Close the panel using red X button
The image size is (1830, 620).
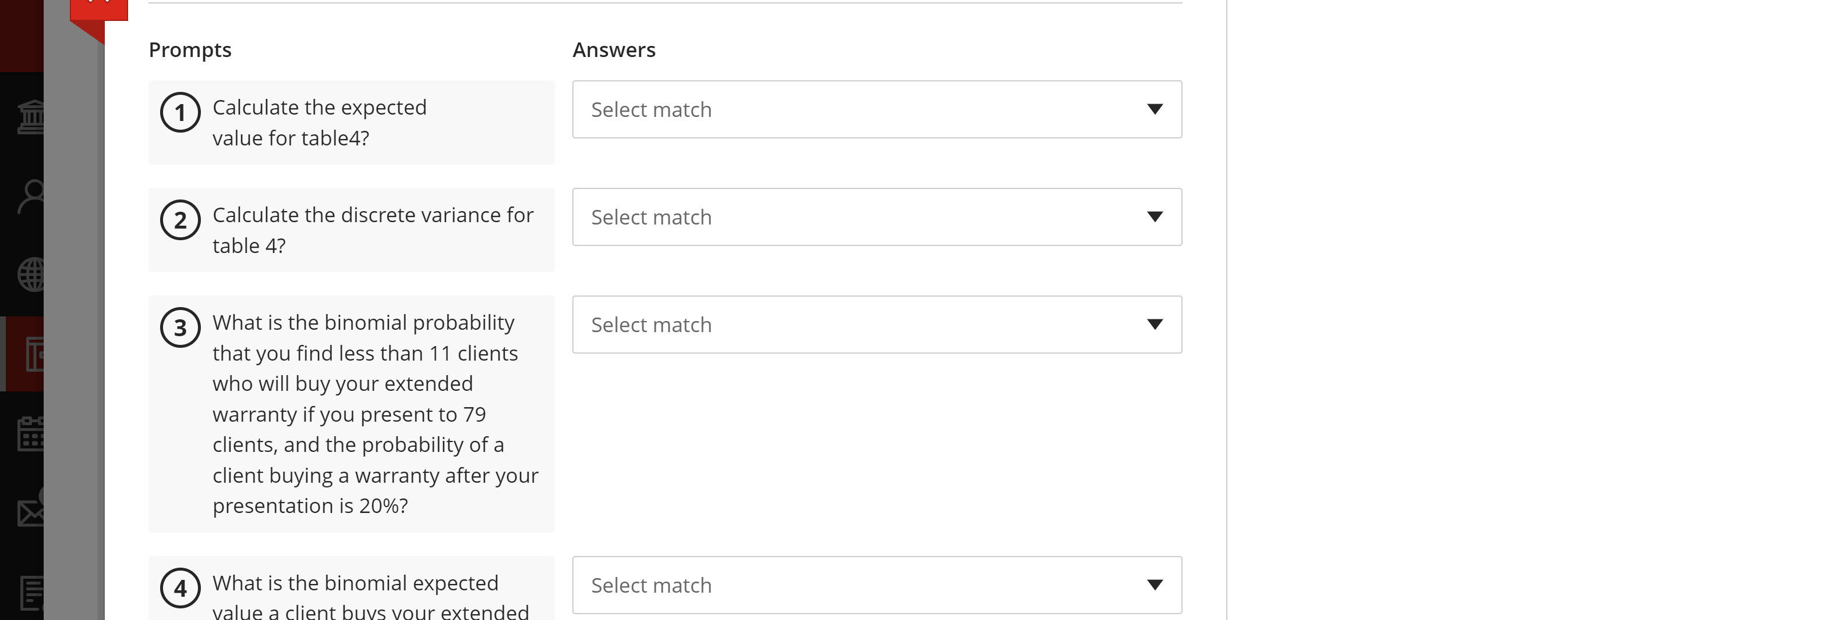[x=99, y=7]
